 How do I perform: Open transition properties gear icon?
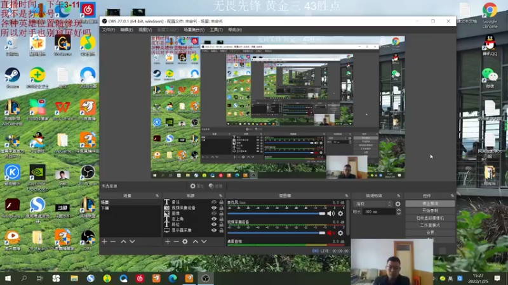pyautogui.click(x=398, y=204)
